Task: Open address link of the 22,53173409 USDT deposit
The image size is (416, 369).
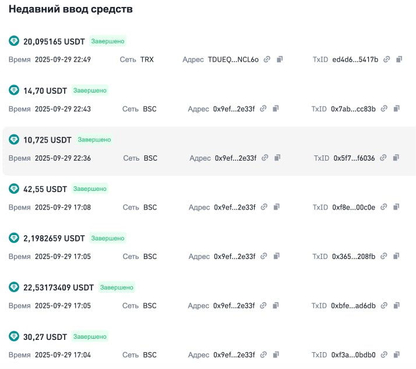Action: pyautogui.click(x=263, y=306)
